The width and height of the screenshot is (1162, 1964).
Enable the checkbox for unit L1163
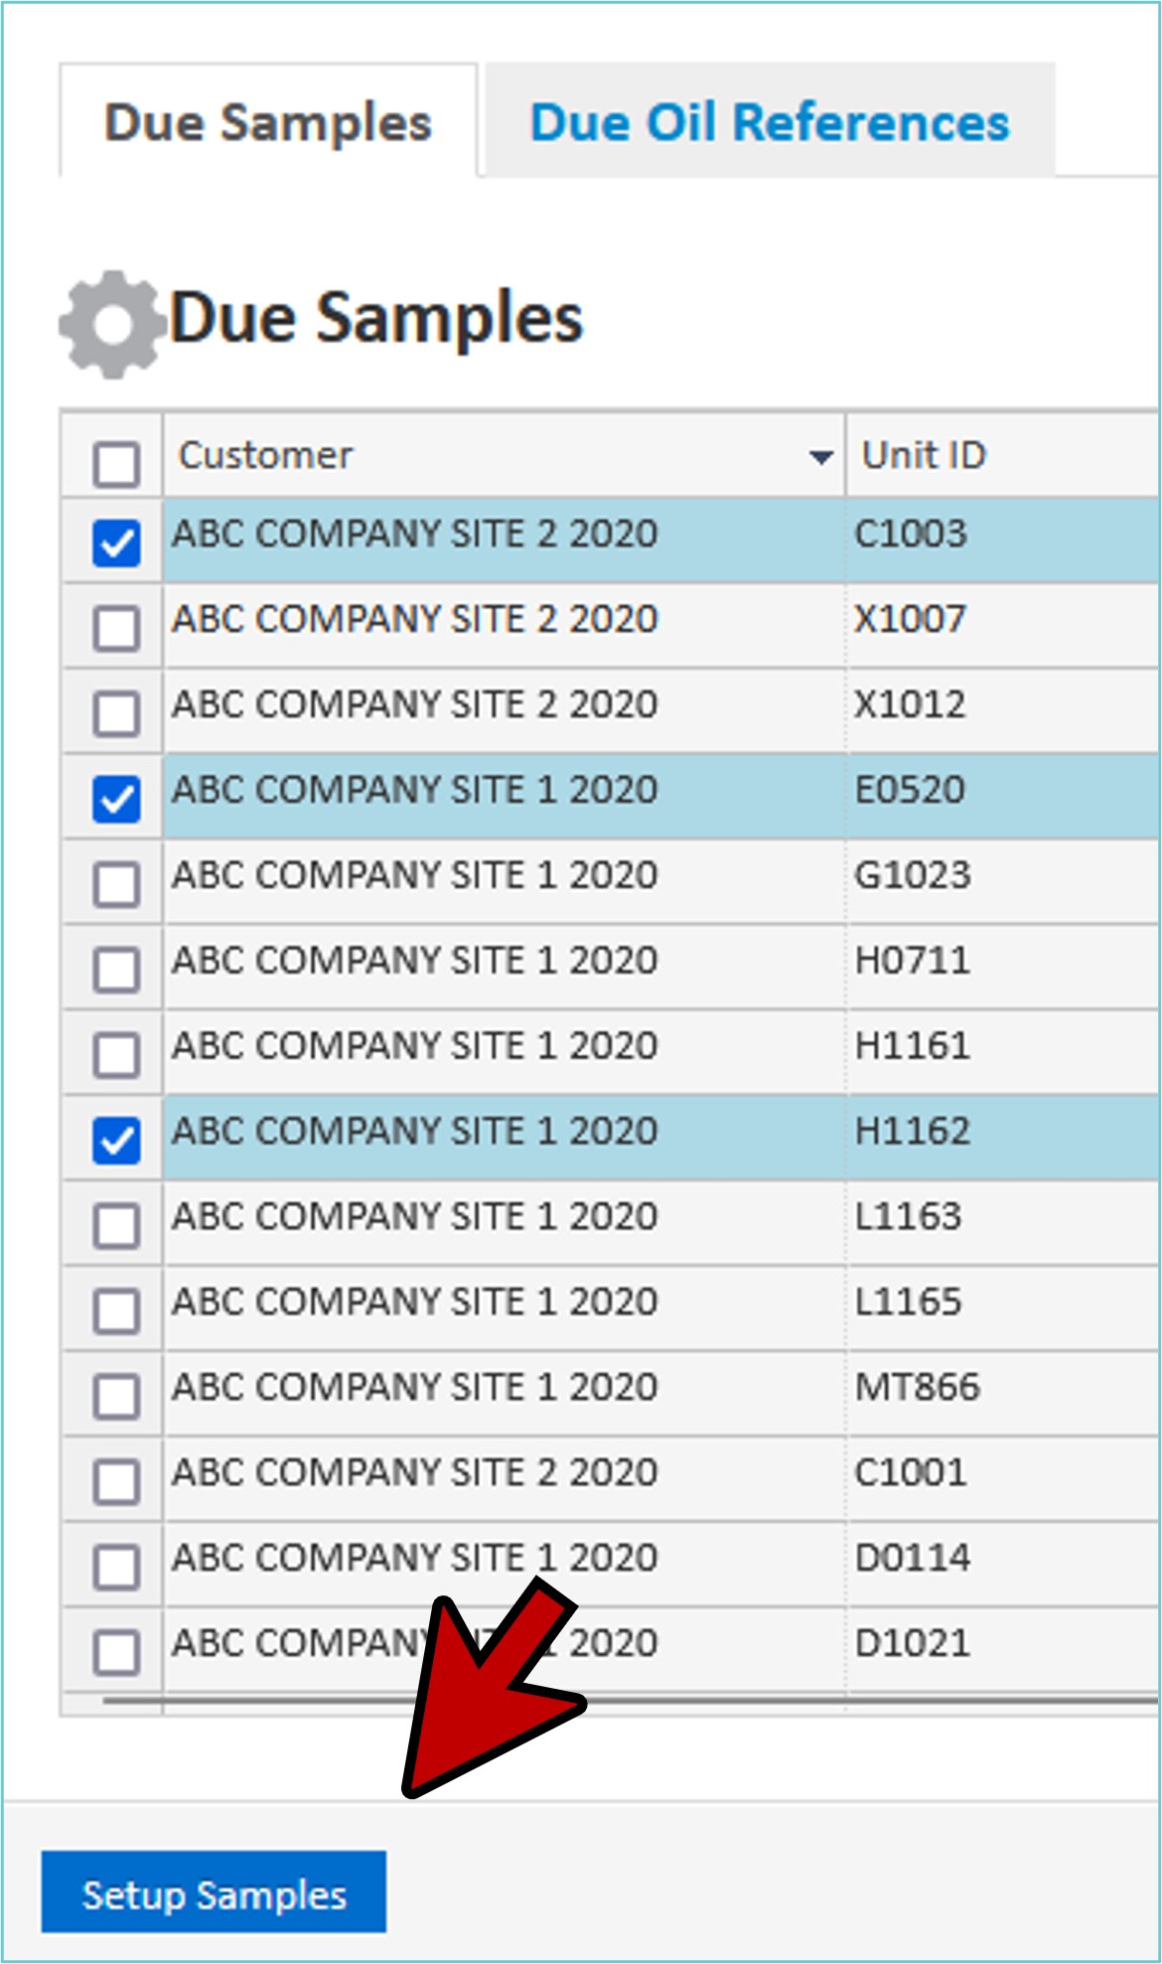(116, 1226)
